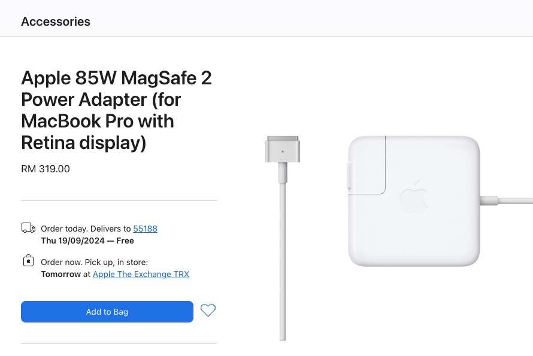The width and height of the screenshot is (533, 356).
Task: Open the 55188 delivery location link
Action: [145, 229]
